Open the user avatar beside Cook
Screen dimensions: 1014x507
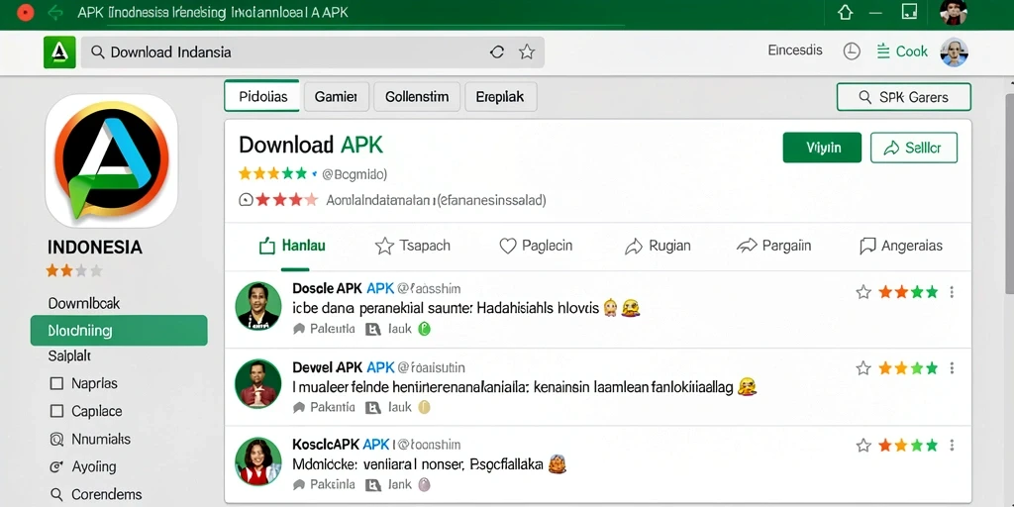coord(954,52)
